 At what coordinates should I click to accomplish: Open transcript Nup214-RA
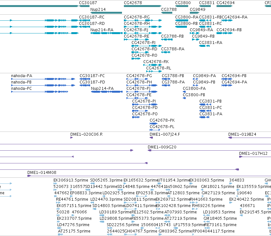102,30
